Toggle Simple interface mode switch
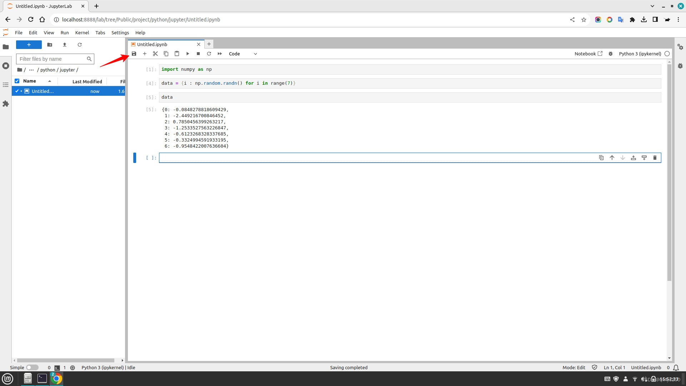This screenshot has height=386, width=686. click(32, 367)
